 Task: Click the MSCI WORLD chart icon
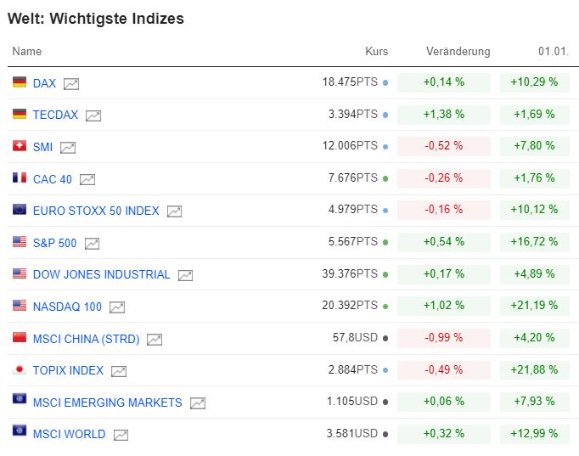pyautogui.click(x=121, y=435)
